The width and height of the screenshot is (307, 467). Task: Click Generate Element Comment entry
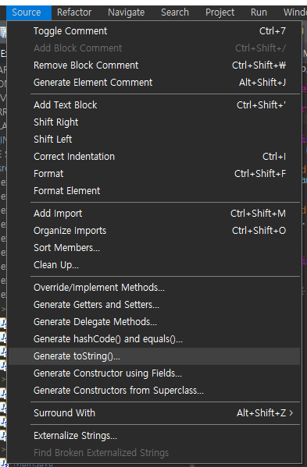tap(154, 82)
